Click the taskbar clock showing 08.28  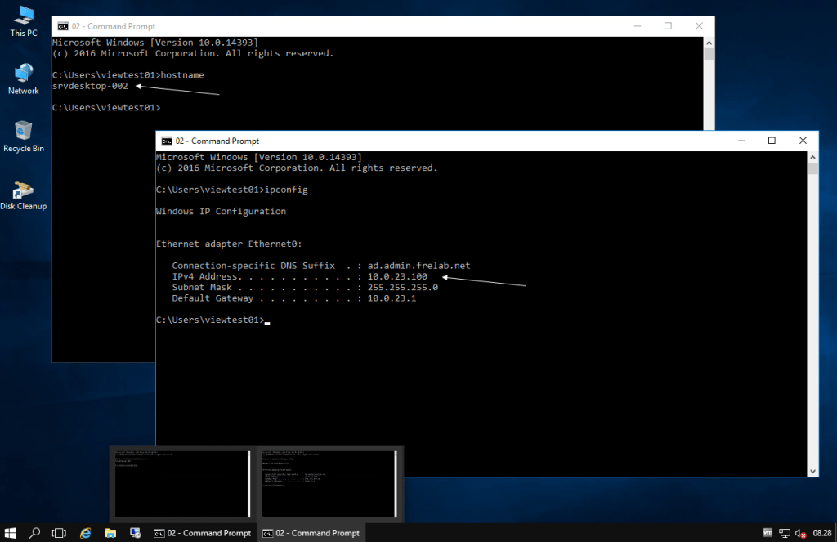821,533
